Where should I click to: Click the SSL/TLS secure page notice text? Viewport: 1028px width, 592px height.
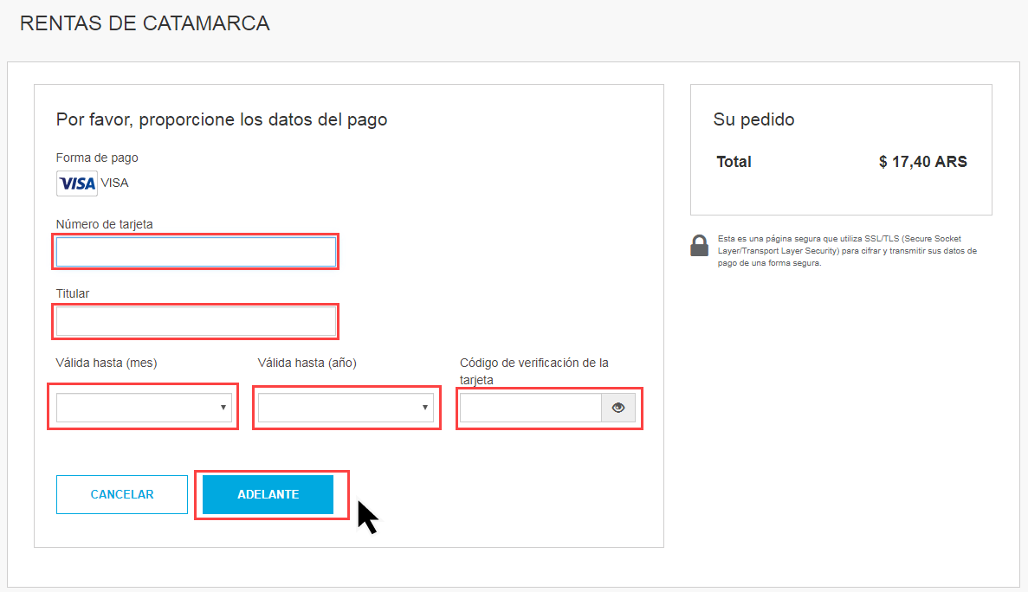847,251
